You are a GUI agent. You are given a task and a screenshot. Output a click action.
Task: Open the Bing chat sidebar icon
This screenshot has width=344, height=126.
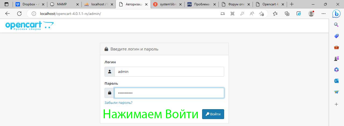(x=336, y=14)
